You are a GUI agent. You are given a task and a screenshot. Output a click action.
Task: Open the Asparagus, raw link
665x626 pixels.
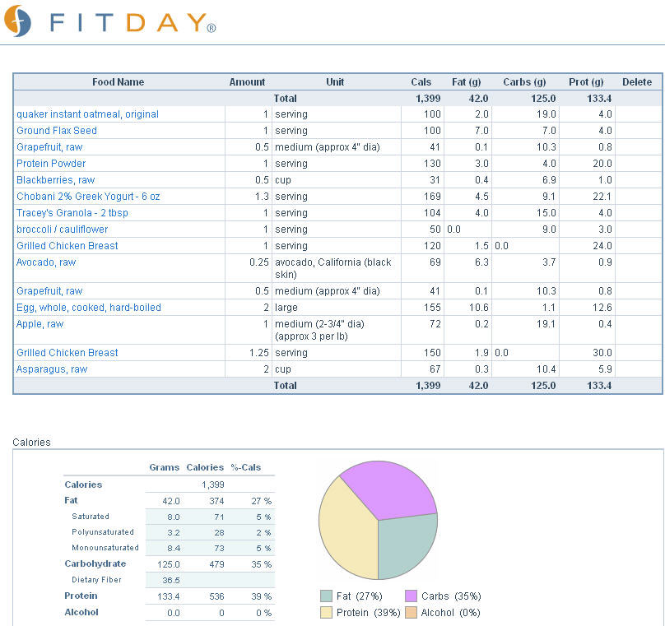pyautogui.click(x=52, y=369)
